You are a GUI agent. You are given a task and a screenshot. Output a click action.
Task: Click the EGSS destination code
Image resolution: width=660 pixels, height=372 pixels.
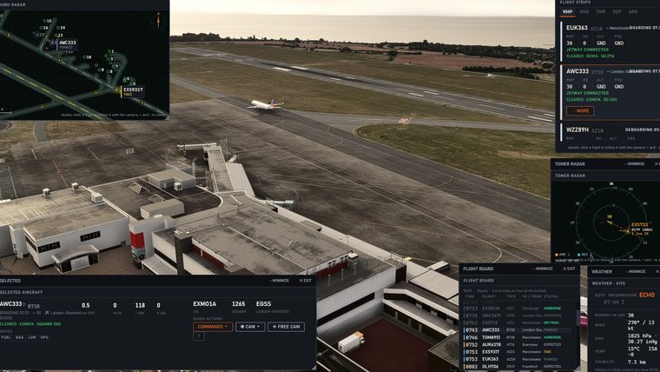click(x=263, y=303)
